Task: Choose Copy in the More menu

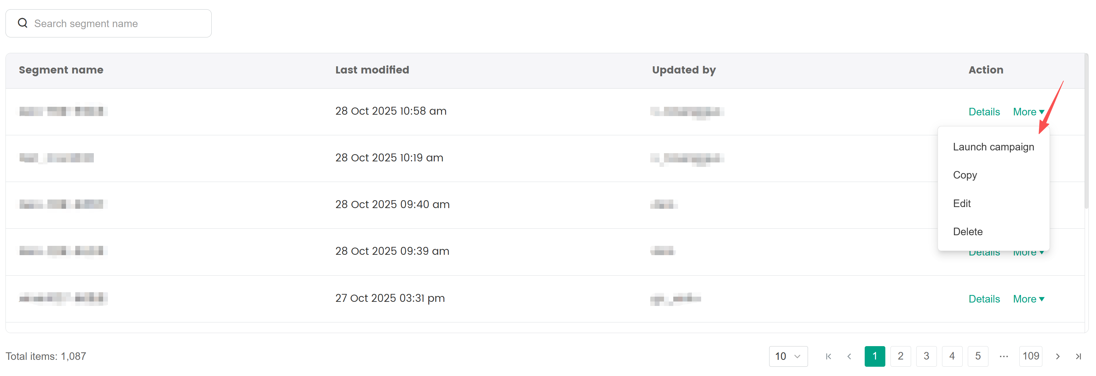Action: point(964,175)
